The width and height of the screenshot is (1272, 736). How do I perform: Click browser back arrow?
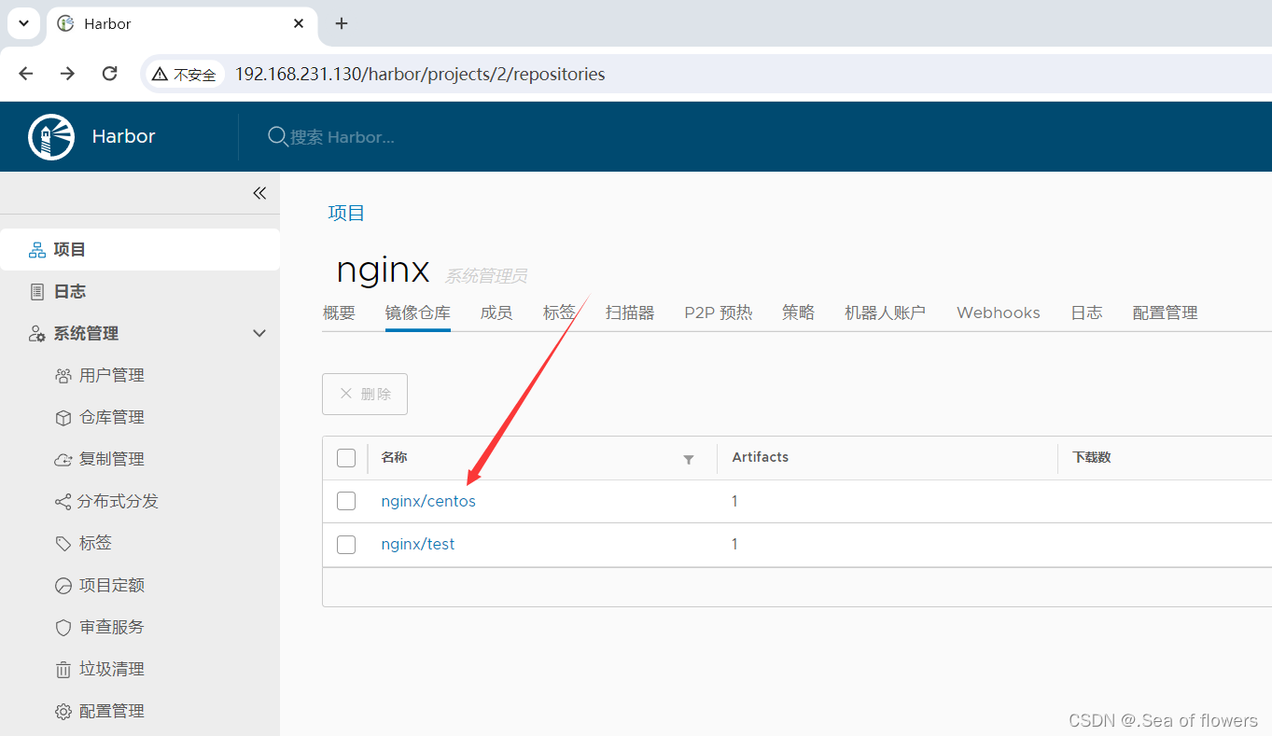pyautogui.click(x=26, y=74)
